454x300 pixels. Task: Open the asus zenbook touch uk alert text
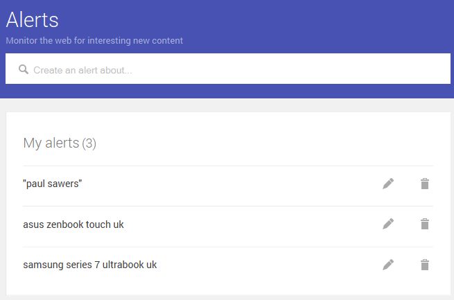click(73, 224)
